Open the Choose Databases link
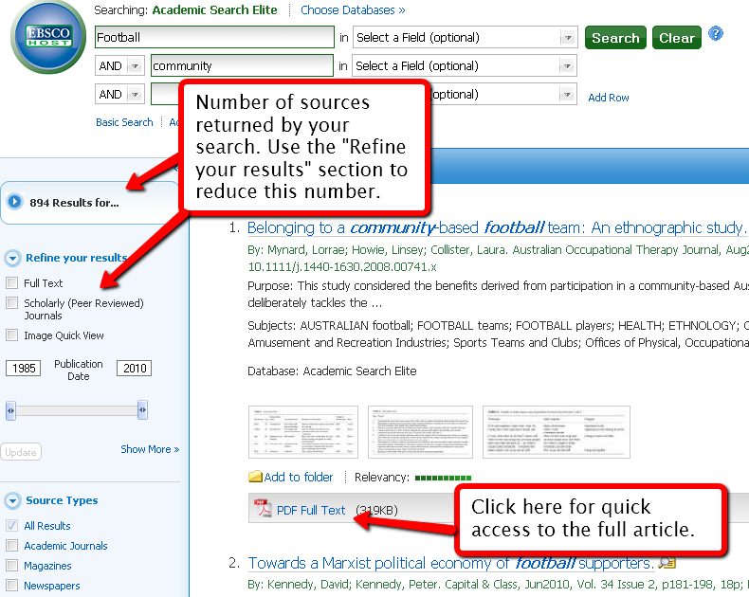This screenshot has height=597, width=749. (x=353, y=10)
